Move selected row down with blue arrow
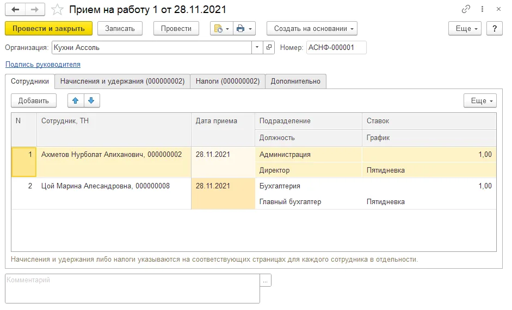 pyautogui.click(x=91, y=100)
